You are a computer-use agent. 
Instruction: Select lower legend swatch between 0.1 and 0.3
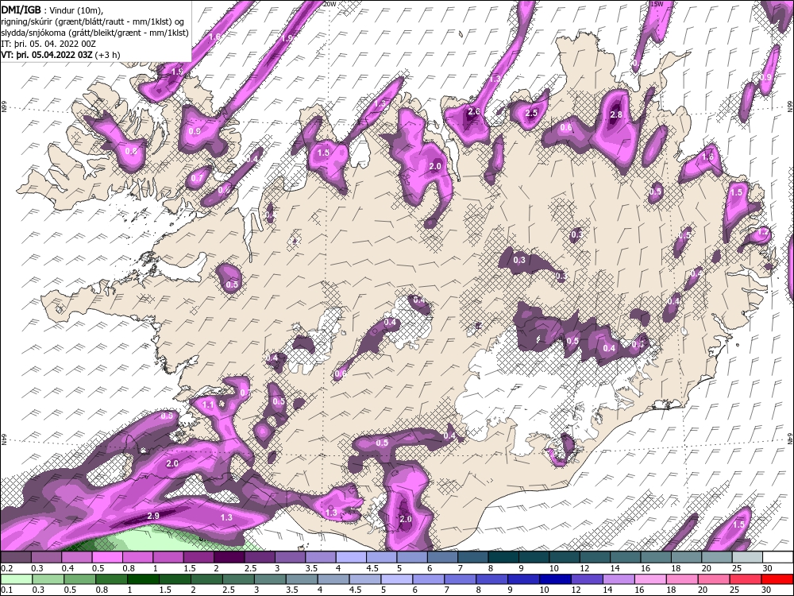pyautogui.click(x=16, y=579)
